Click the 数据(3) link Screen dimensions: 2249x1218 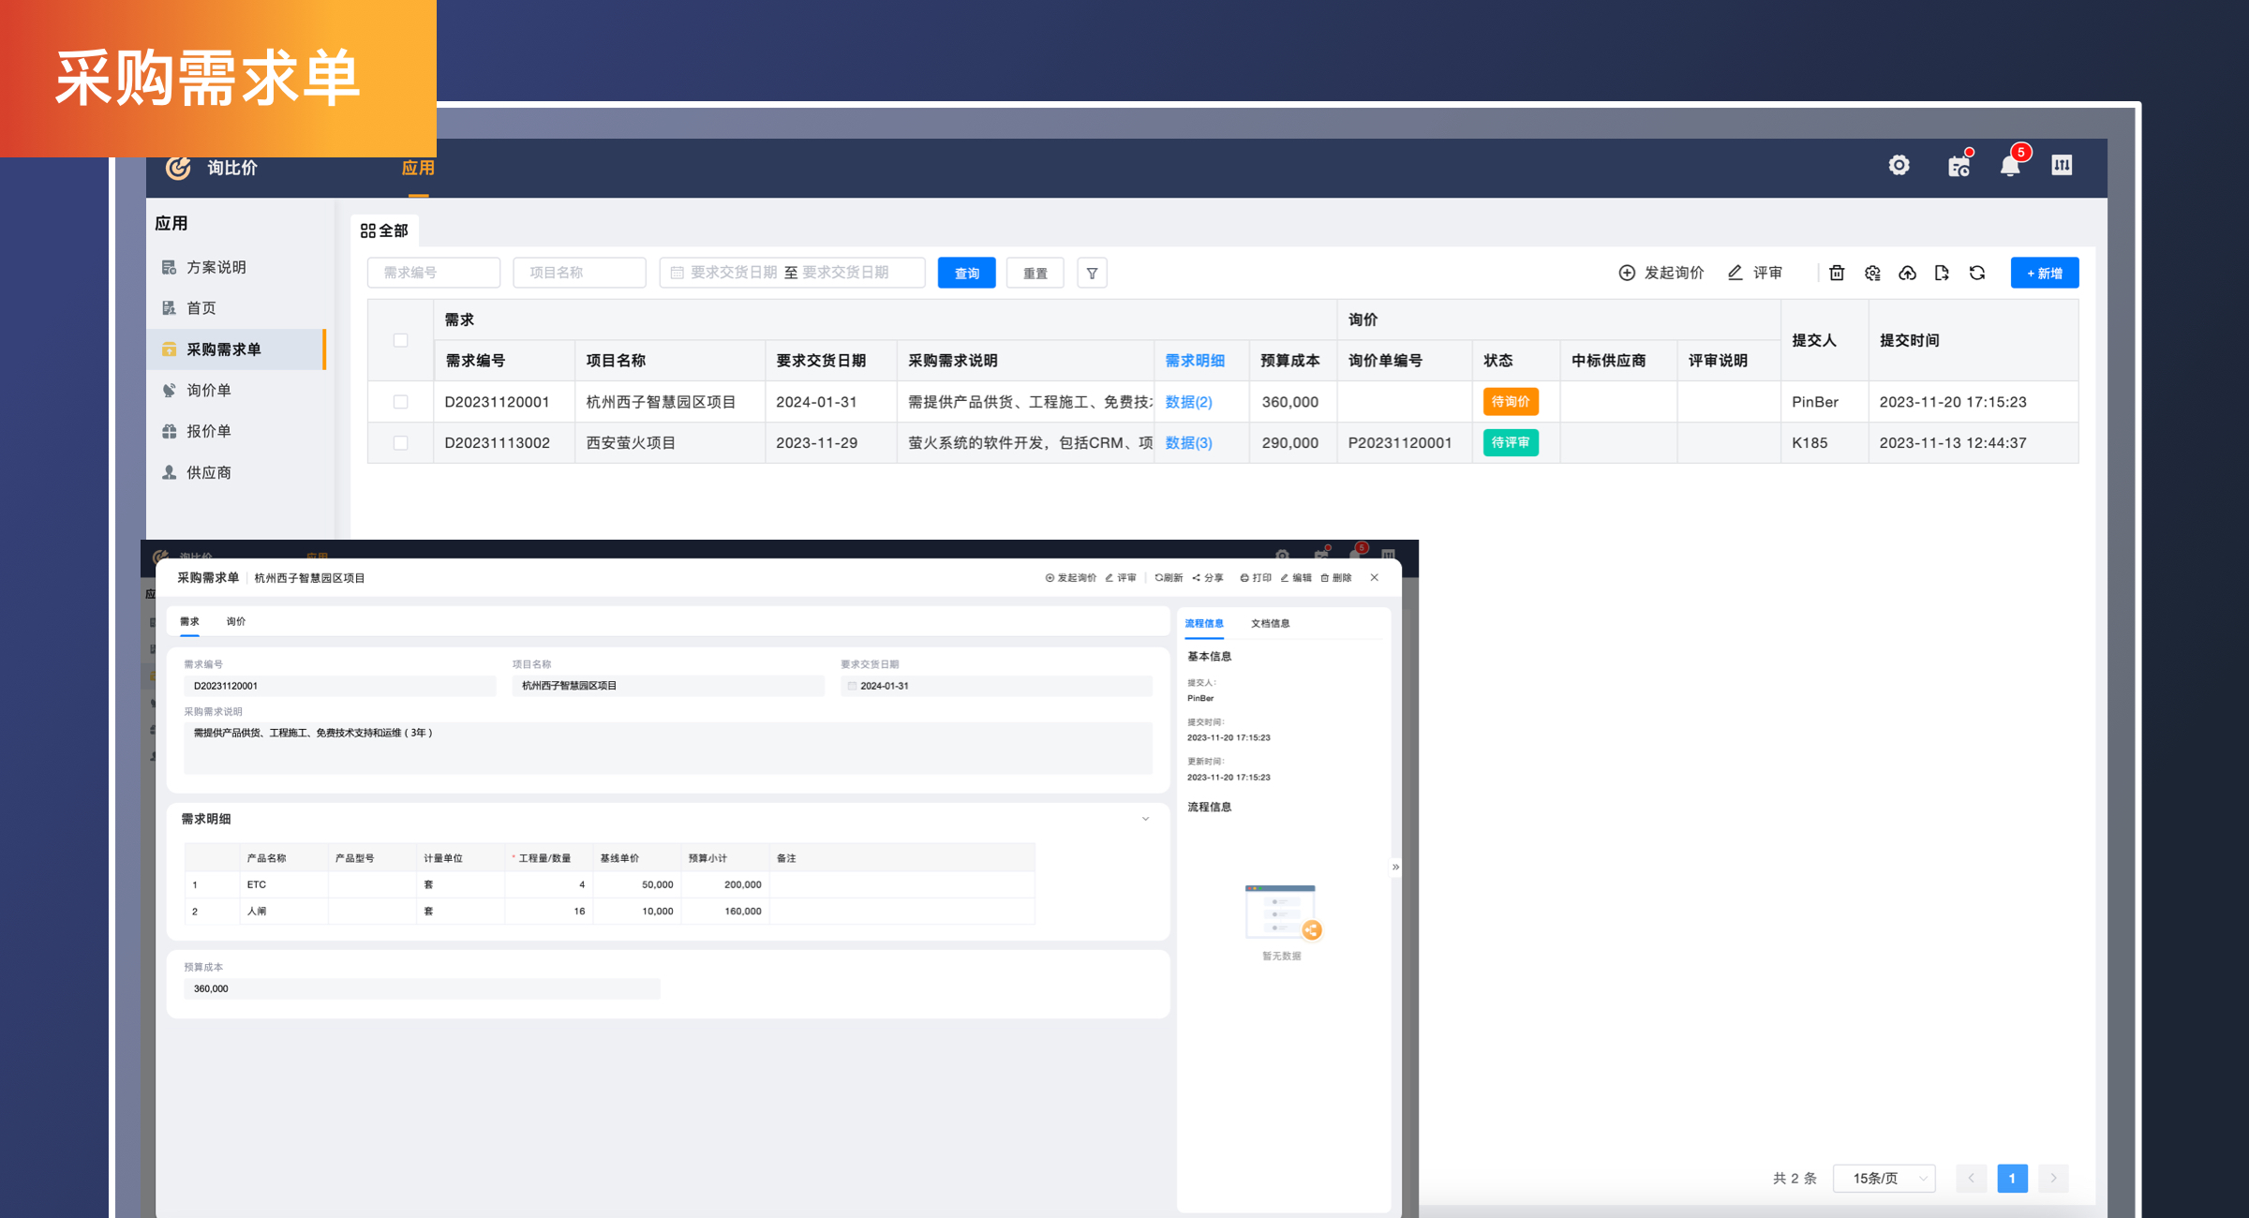(x=1188, y=443)
